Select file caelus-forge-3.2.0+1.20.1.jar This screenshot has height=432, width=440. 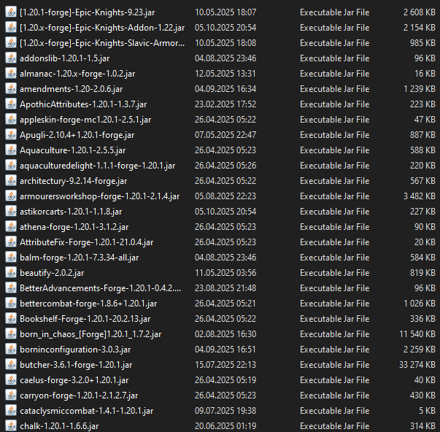pos(74,380)
